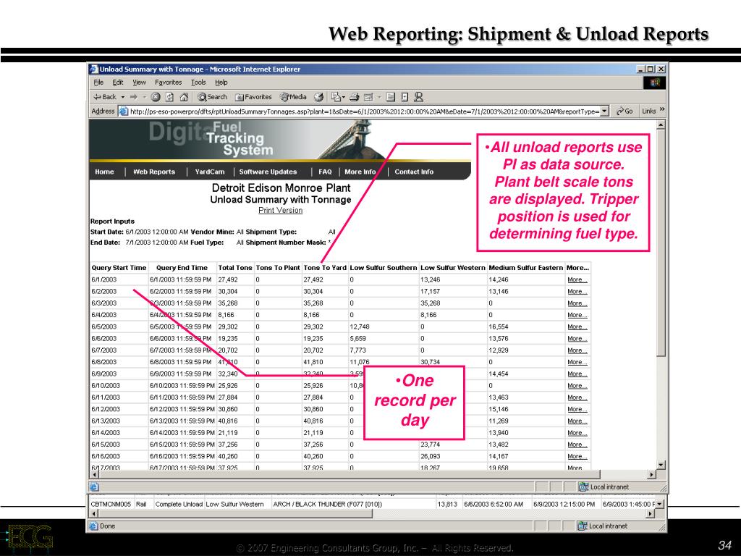Click the vertical scrollbar up arrow

click(661, 125)
